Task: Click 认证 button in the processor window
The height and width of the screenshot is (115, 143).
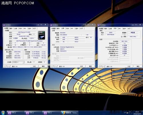Action: (34, 66)
